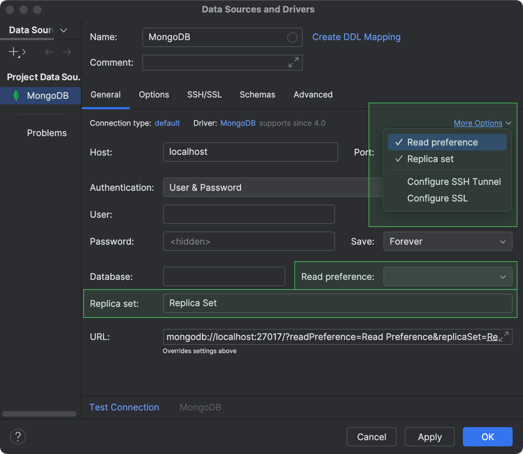Select the MongoDB leaf icon in sidebar
The image size is (523, 454).
[x=16, y=96]
